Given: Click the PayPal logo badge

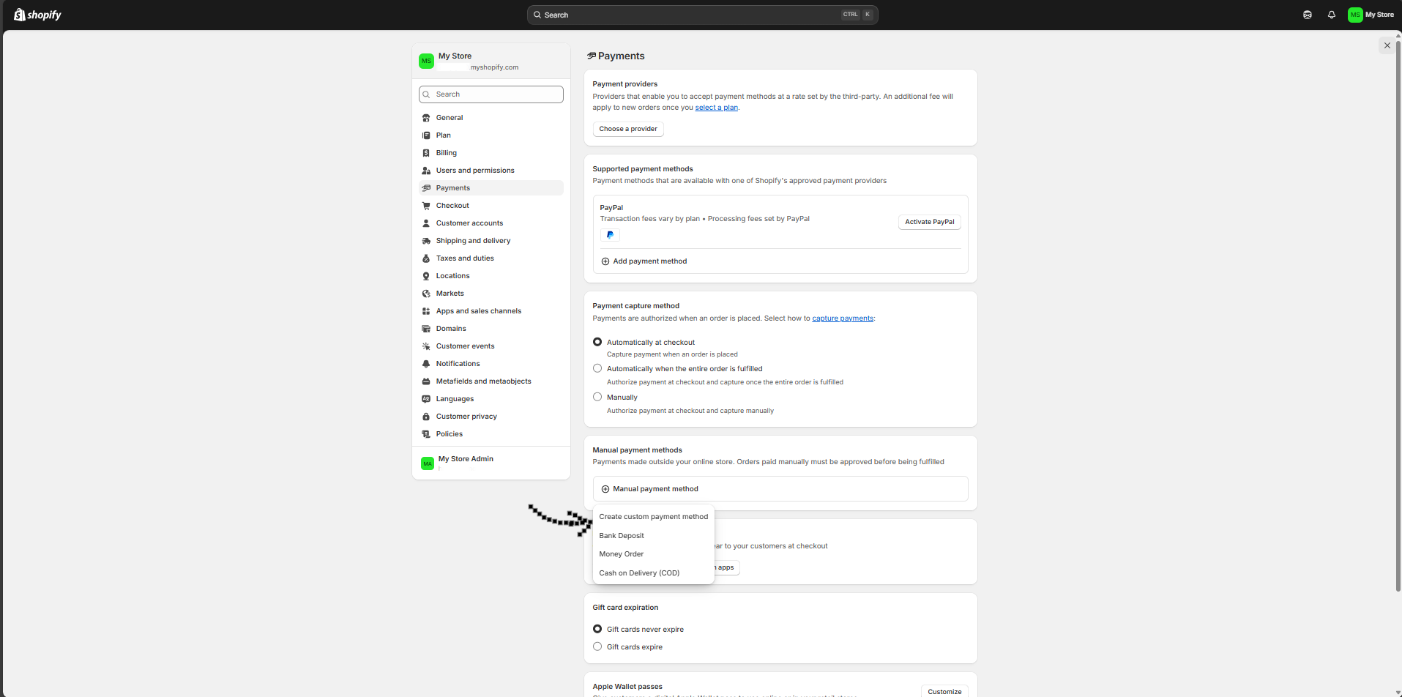Looking at the screenshot, I should 610,235.
